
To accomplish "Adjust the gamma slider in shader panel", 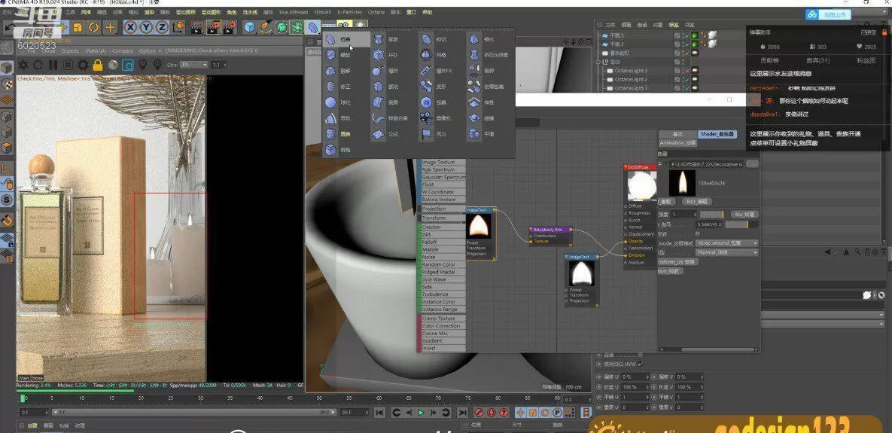I will pyautogui.click(x=736, y=224).
